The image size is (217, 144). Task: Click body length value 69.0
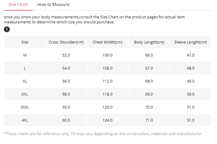pyautogui.click(x=149, y=94)
